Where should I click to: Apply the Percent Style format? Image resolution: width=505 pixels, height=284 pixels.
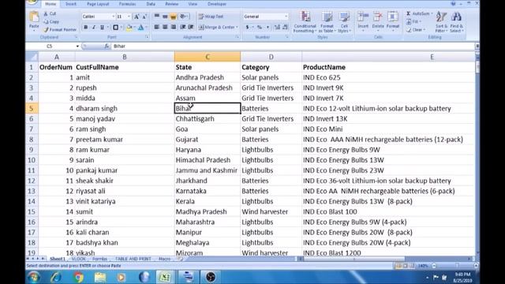point(260,28)
